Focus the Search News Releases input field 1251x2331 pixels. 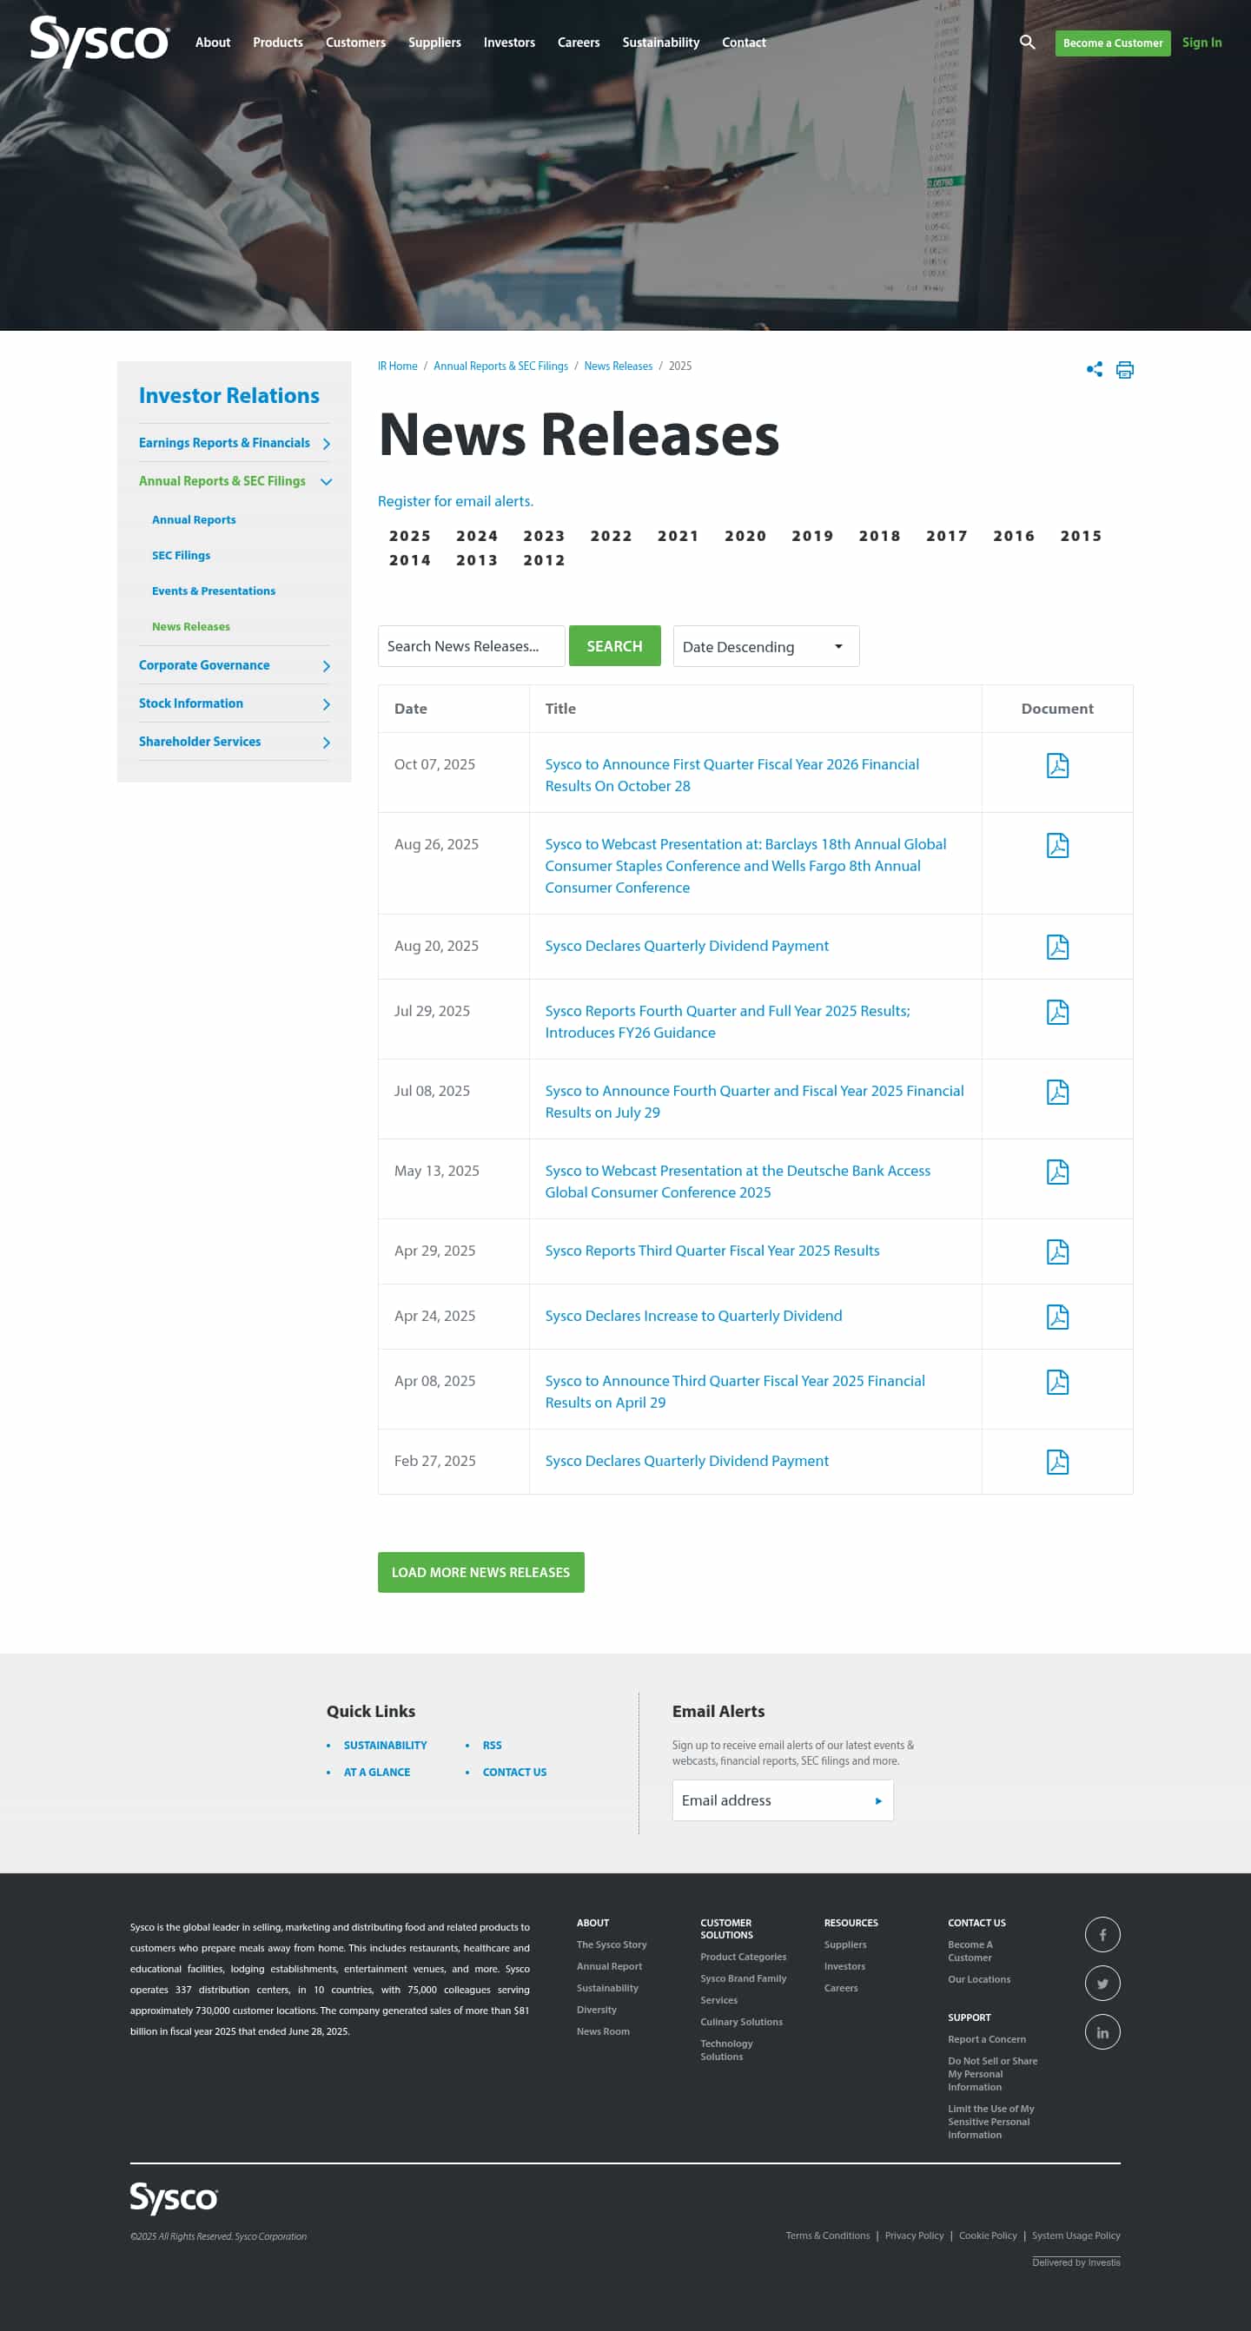click(472, 646)
